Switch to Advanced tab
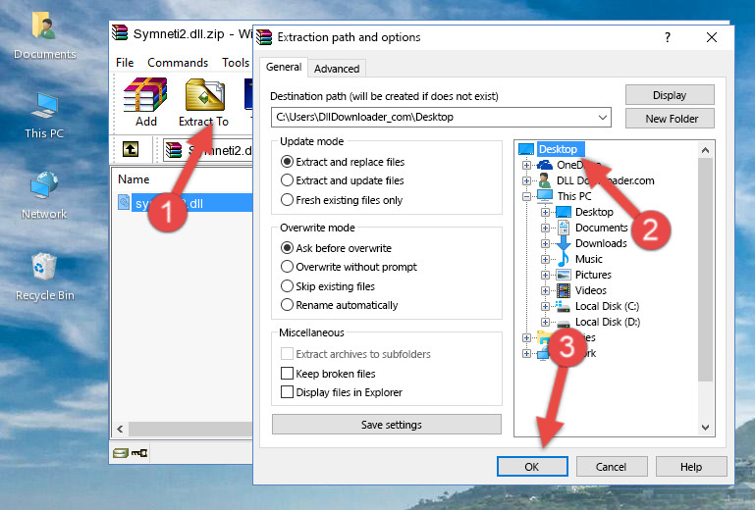The width and height of the screenshot is (755, 510). pos(337,69)
